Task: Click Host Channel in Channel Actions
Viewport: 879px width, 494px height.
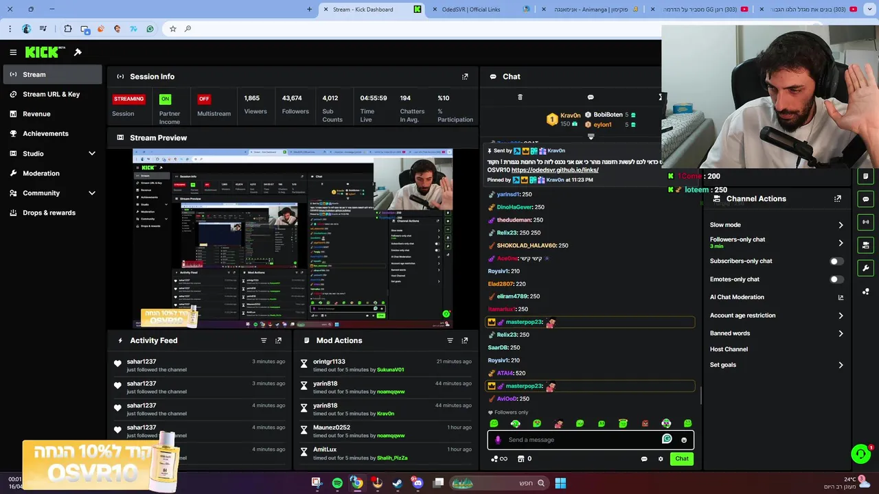Action: pos(729,349)
